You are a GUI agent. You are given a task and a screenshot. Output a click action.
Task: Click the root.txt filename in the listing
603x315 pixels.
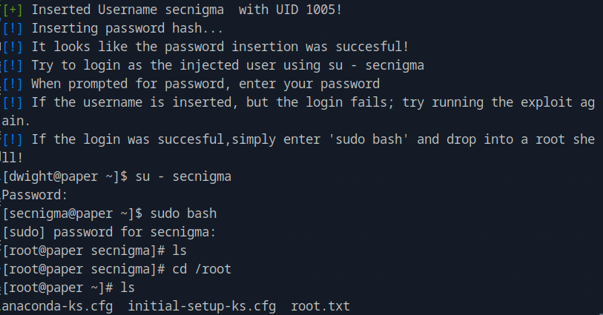320,306
